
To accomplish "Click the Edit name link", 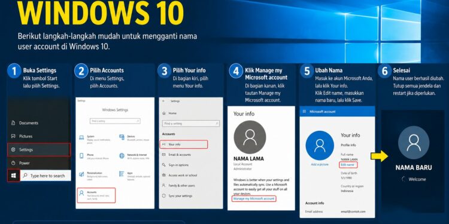I will [x=348, y=165].
